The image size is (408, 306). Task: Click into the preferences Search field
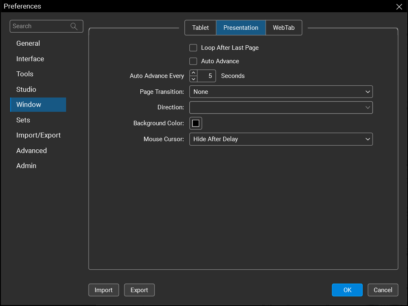point(40,26)
